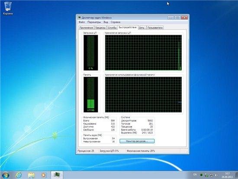Viewport: 238px width, 179px height.
Task: Click the Task Manager taskbar button
Action: click(57, 175)
